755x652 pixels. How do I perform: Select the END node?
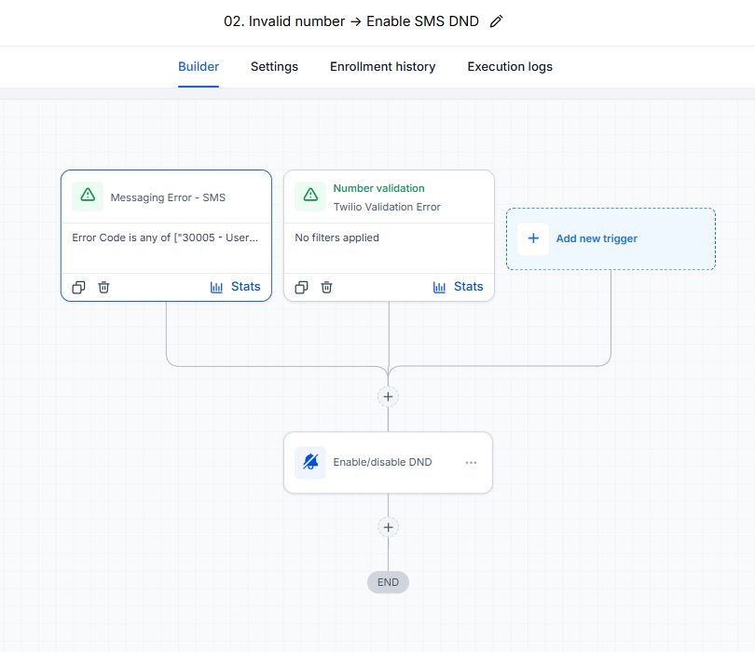click(388, 582)
